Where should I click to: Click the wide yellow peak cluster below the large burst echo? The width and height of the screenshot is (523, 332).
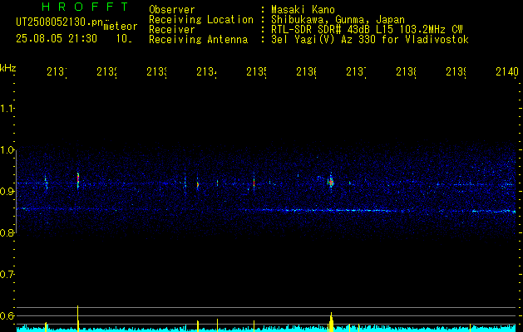pos(331,322)
